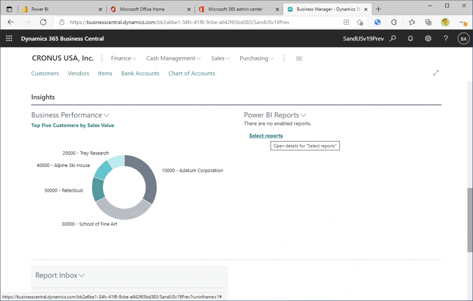Open Top Five Customers by Sales Value
This screenshot has width=473, height=301.
click(73, 125)
